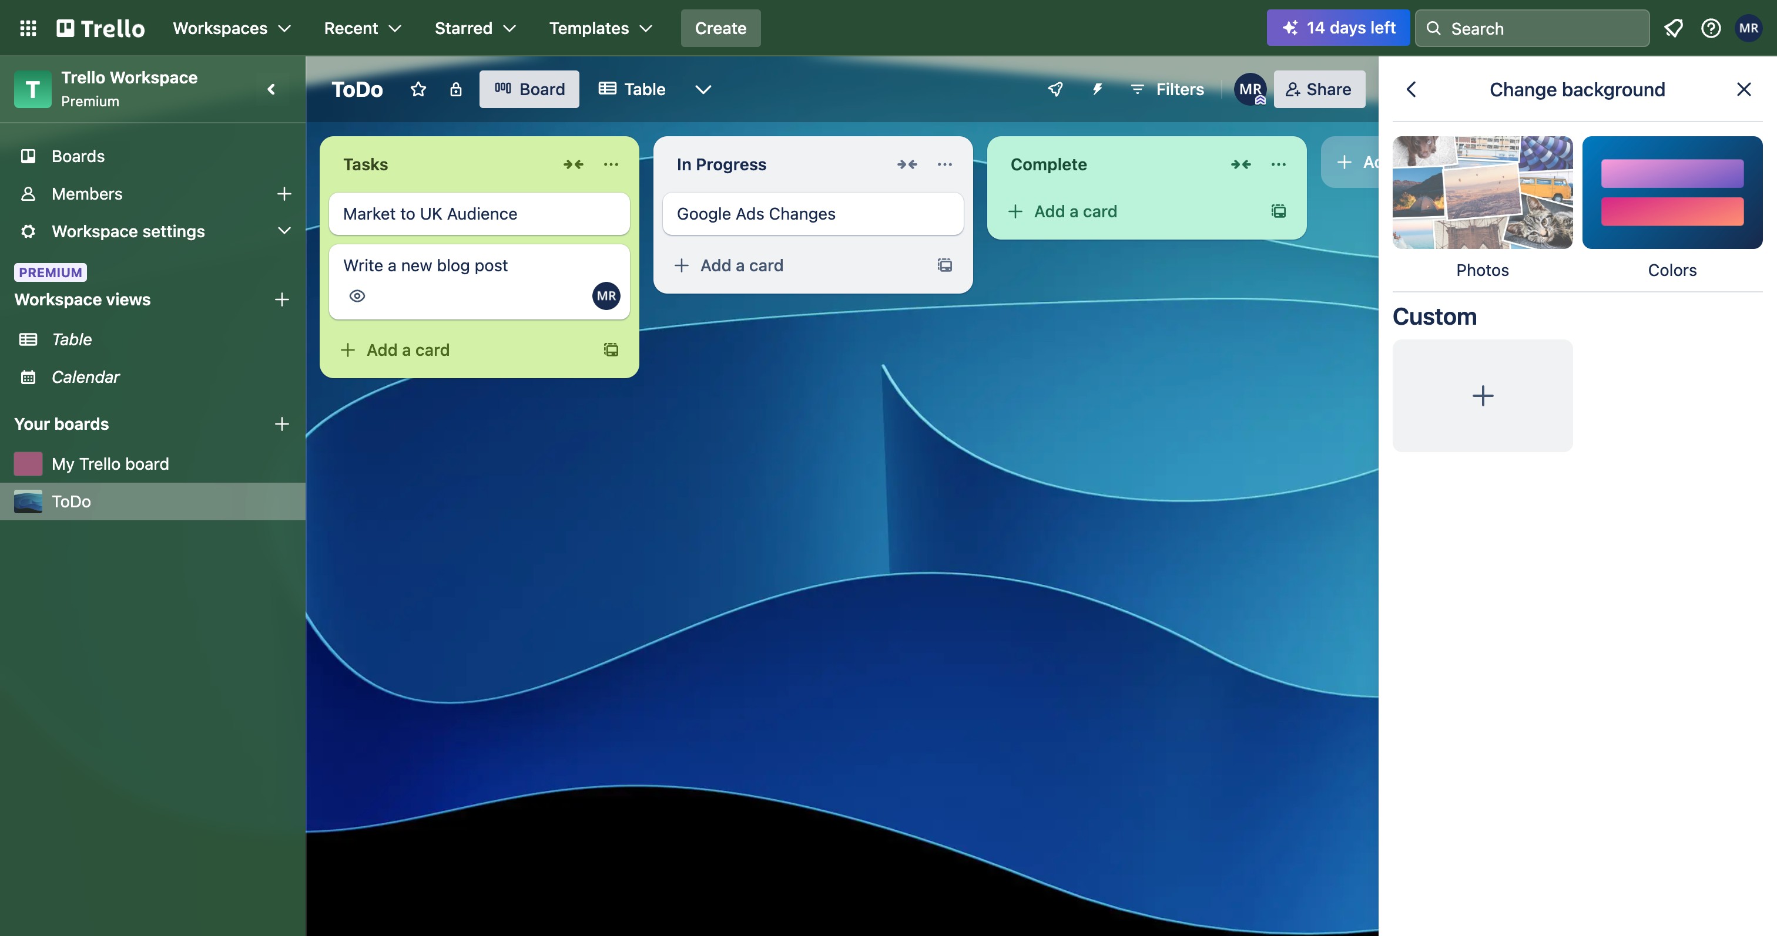
Task: Collapse the Tasks list
Action: pyautogui.click(x=574, y=164)
